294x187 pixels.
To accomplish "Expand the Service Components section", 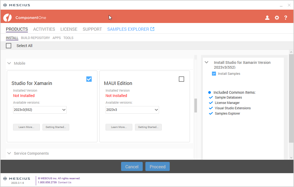I will (9, 153).
